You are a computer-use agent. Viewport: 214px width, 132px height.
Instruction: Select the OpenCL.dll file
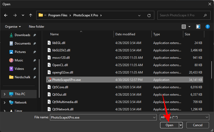[x=124, y=65]
